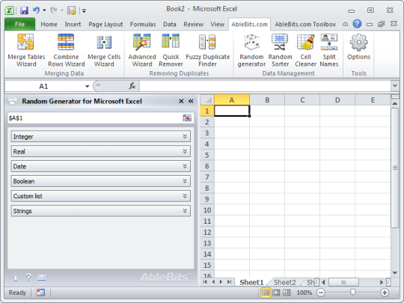Image resolution: width=404 pixels, height=303 pixels.
Task: Click the Excel application icon in the title bar
Action: point(10,10)
